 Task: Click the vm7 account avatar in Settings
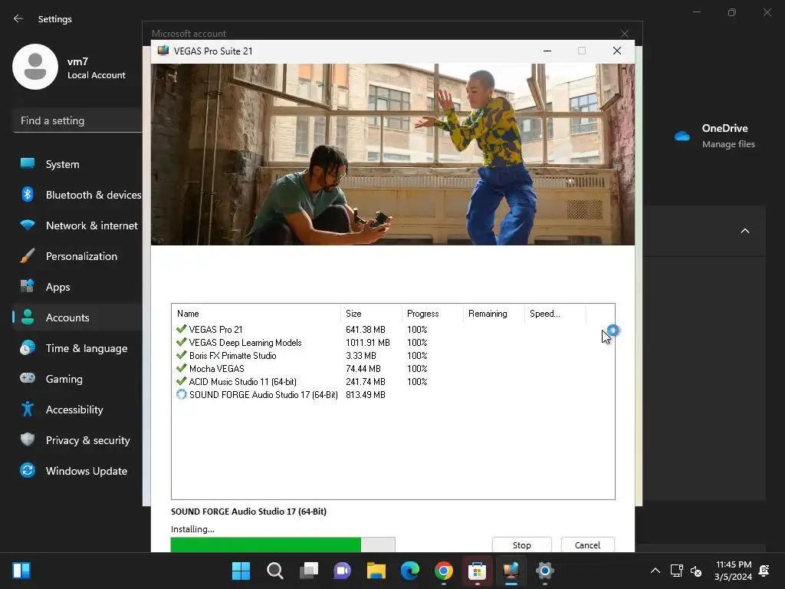35,67
